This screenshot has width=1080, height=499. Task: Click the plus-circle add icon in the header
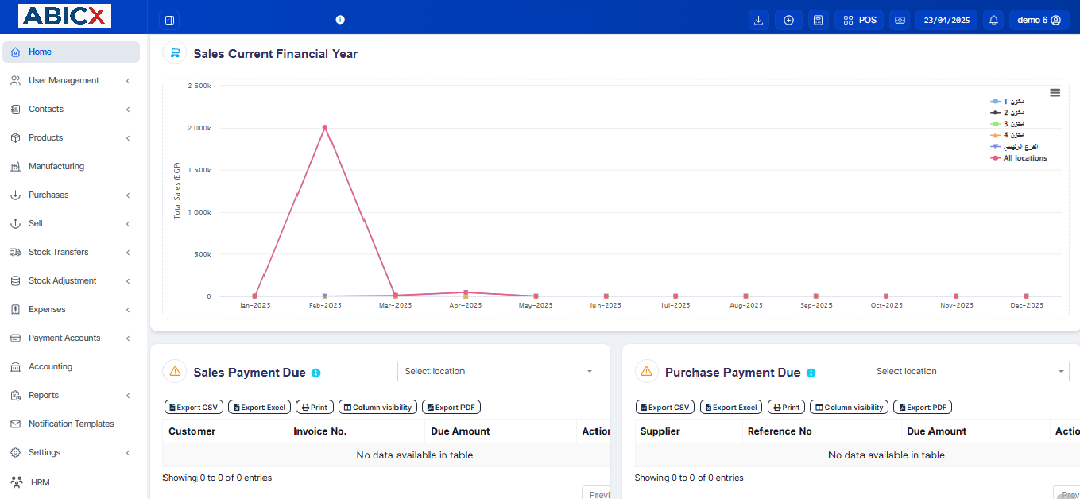coord(788,20)
